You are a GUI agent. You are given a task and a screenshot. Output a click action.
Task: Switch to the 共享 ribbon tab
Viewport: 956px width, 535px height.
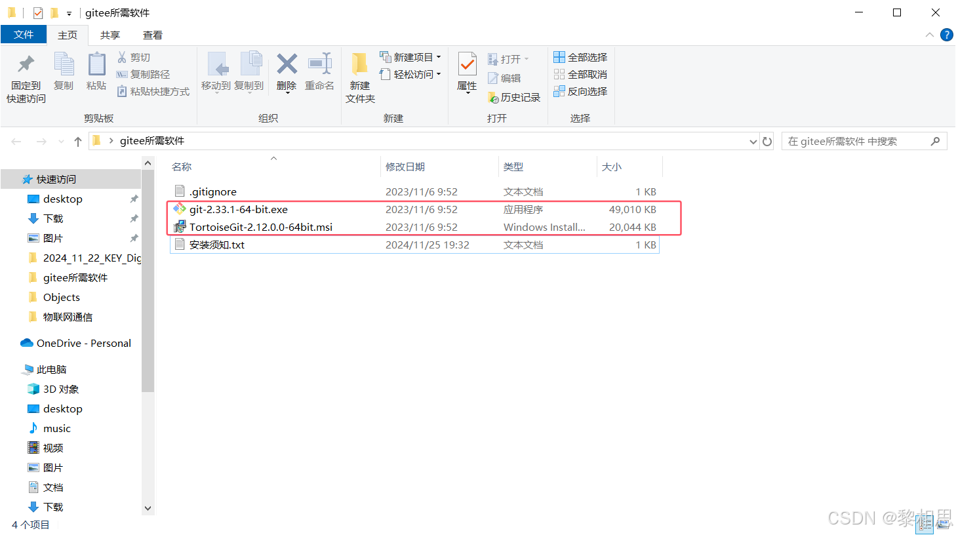tap(110, 35)
